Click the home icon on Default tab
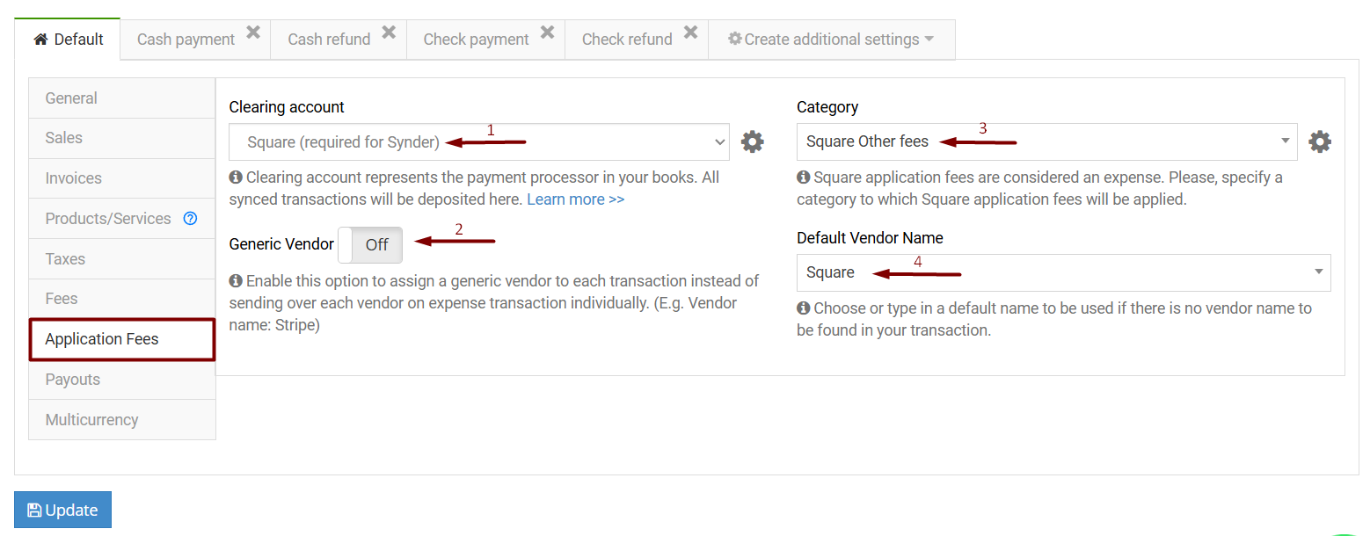Viewport: 1370px width, 536px height. (40, 39)
